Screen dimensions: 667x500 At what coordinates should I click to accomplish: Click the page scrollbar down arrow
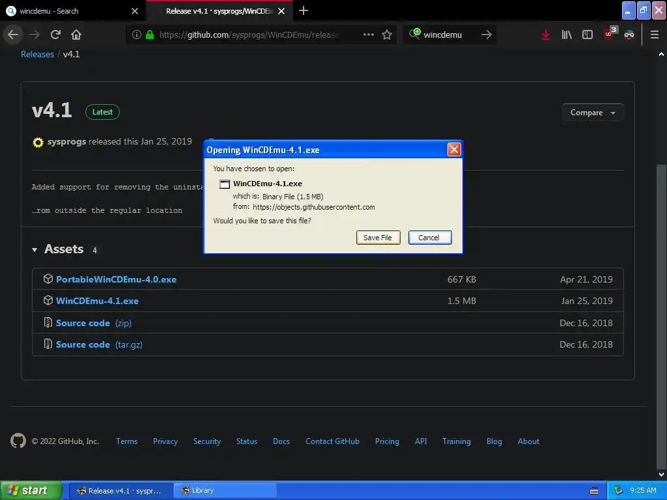click(662, 474)
